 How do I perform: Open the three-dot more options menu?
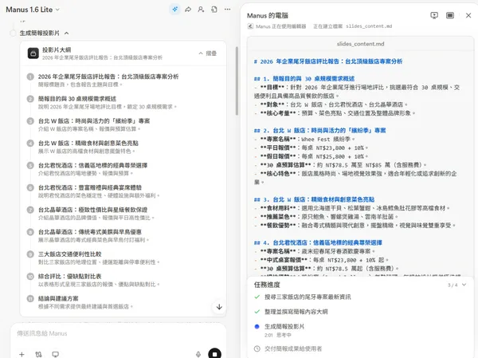tap(227, 10)
